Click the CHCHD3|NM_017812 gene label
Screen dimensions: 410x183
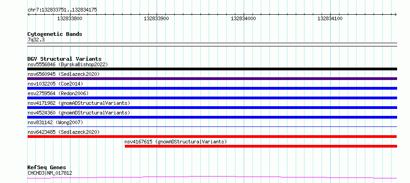pyautogui.click(x=50, y=173)
